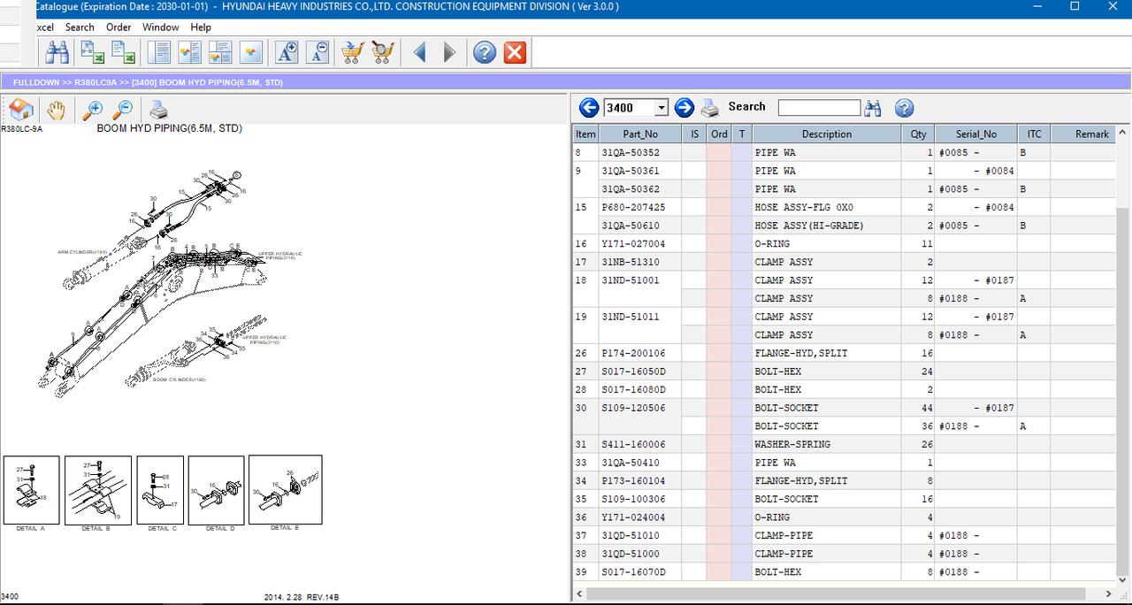Click the horizontal scrollbar under the parts list

[x=844, y=593]
